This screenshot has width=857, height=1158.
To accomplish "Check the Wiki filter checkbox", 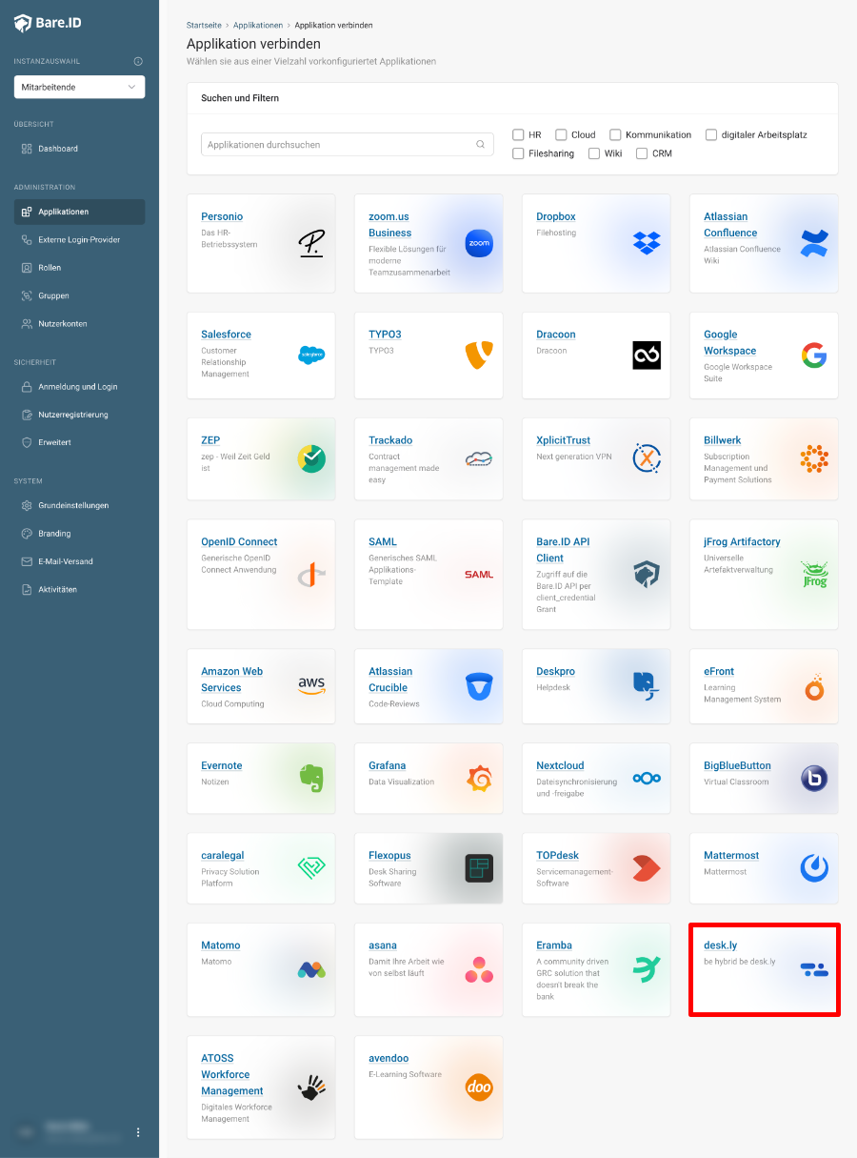I will click(x=594, y=152).
